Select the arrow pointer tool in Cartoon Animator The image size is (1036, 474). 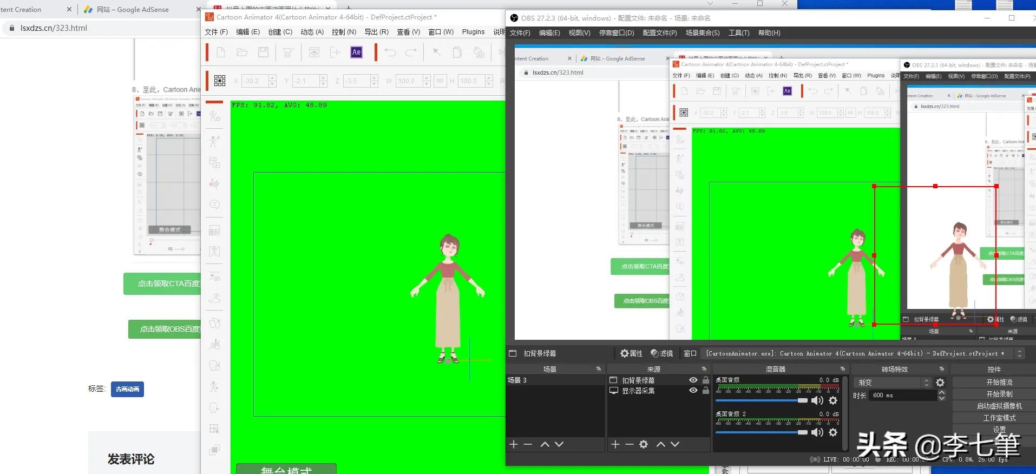pyautogui.click(x=436, y=52)
